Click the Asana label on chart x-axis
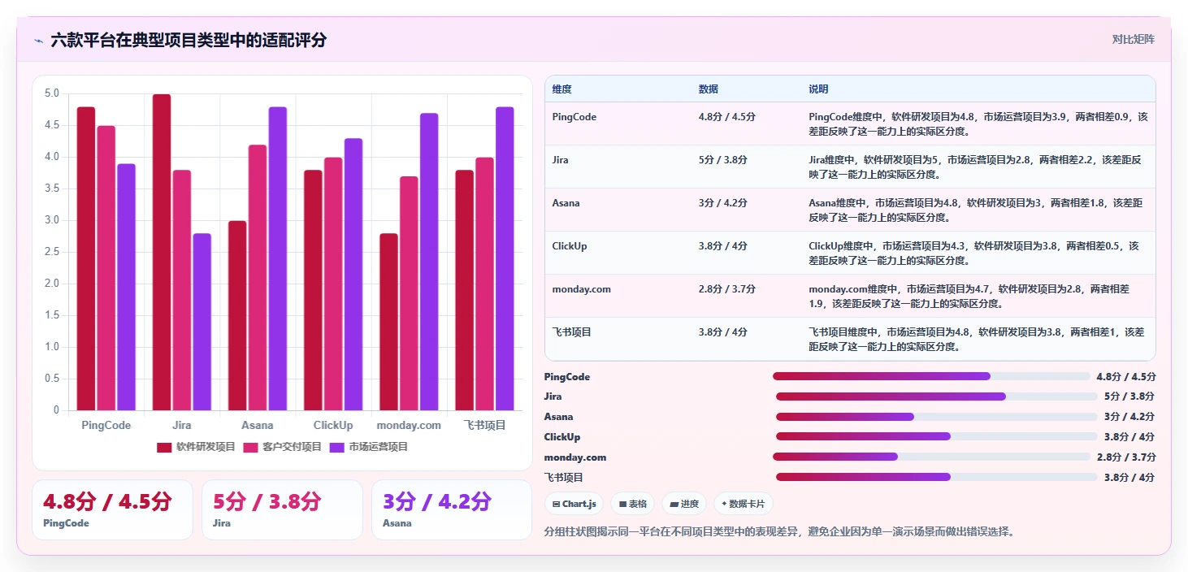The height and width of the screenshot is (572, 1188). [x=258, y=425]
